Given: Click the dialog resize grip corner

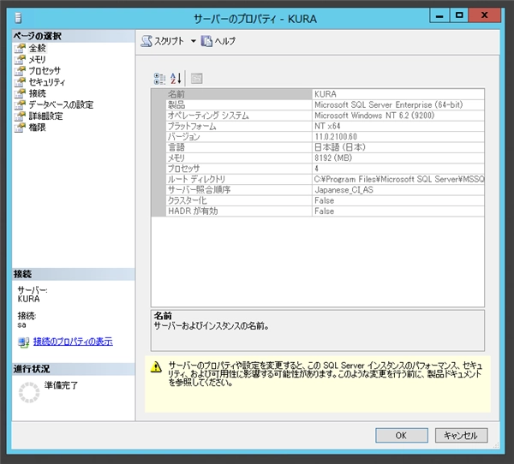Looking at the screenshot, I should pyautogui.click(x=496, y=445).
